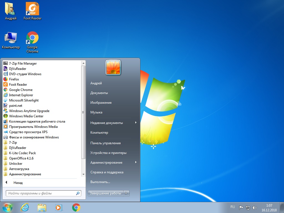Open Chrome from the taskbar
The height and width of the screenshot is (213, 284).
point(76,207)
